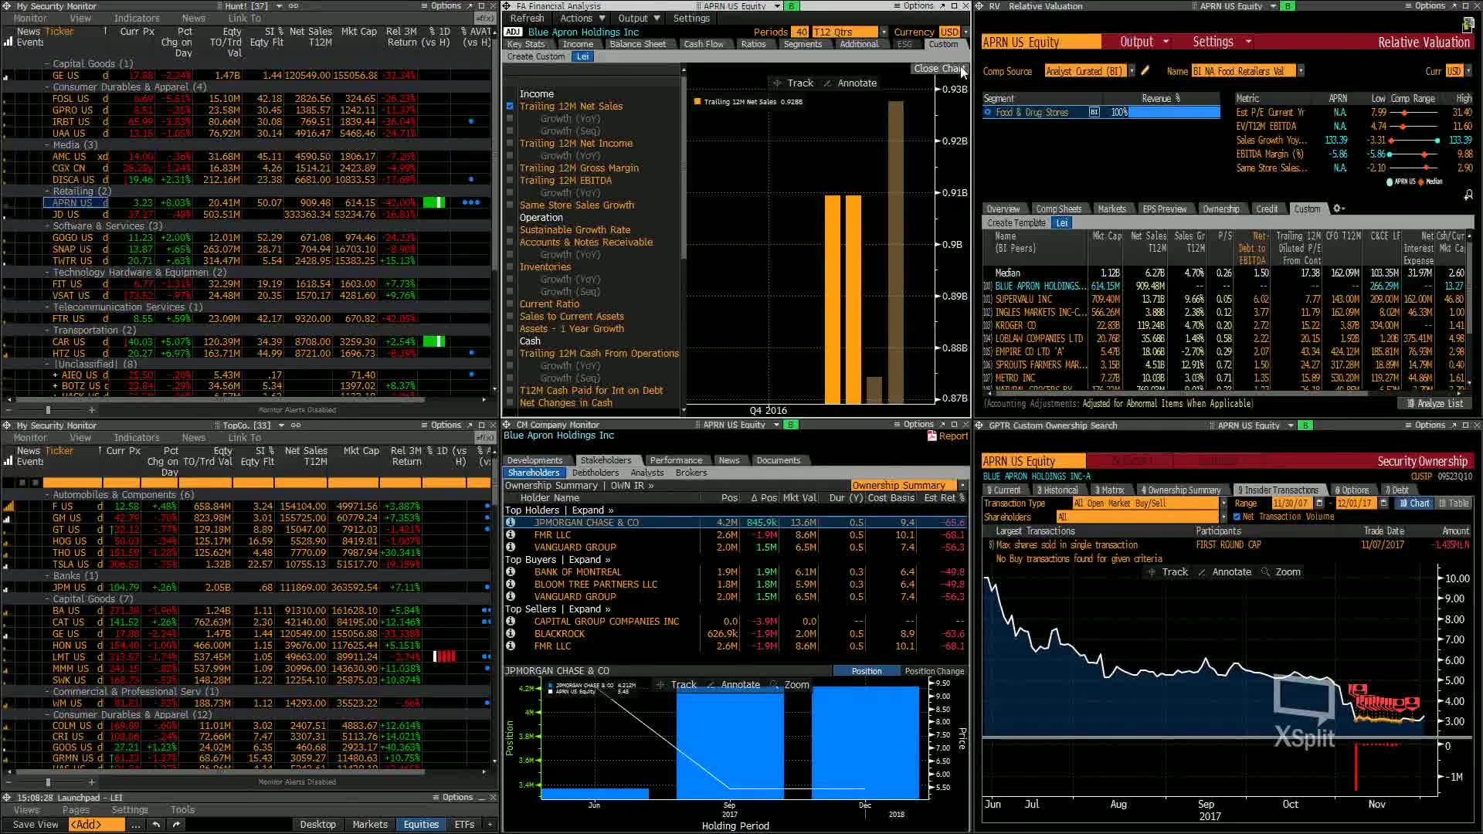
Task: Click the BI icon in Food & Drug Stores row
Action: coord(1094,113)
